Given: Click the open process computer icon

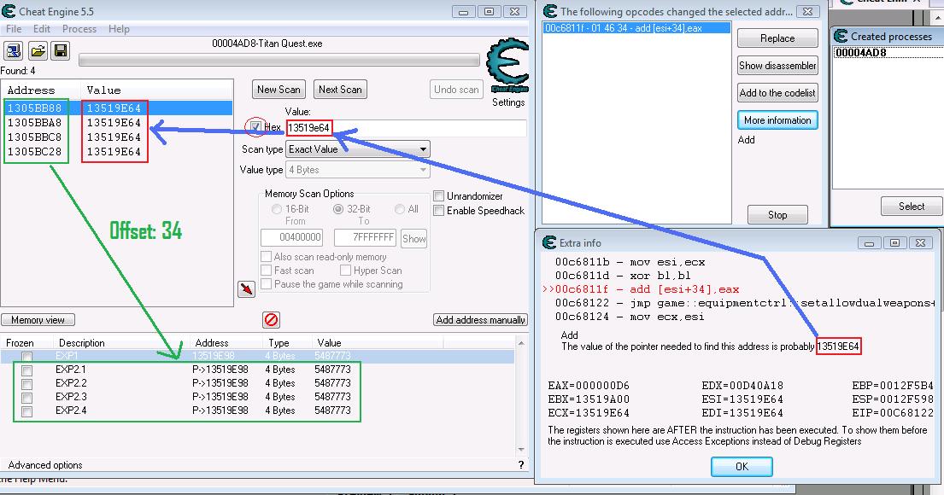Looking at the screenshot, I should point(14,51).
